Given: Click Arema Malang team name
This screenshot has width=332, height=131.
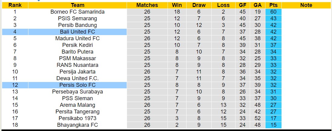Looking at the screenshot, I should click(78, 105).
